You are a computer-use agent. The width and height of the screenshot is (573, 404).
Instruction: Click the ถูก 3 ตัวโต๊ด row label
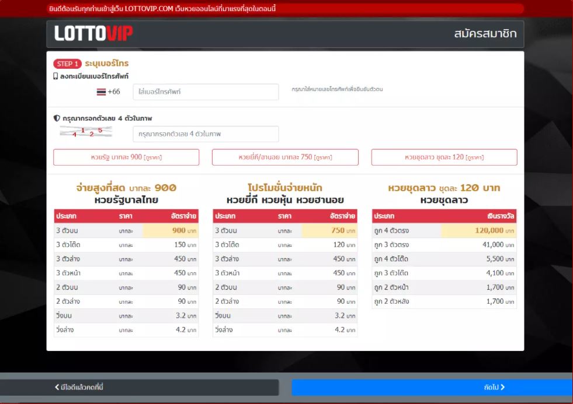391,273
